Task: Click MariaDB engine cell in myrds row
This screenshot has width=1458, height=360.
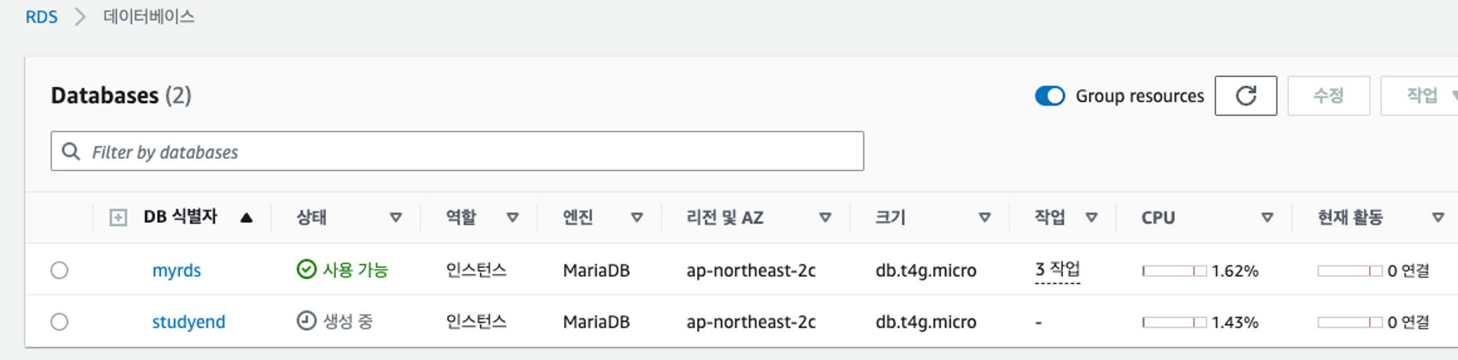Action: coord(596,270)
